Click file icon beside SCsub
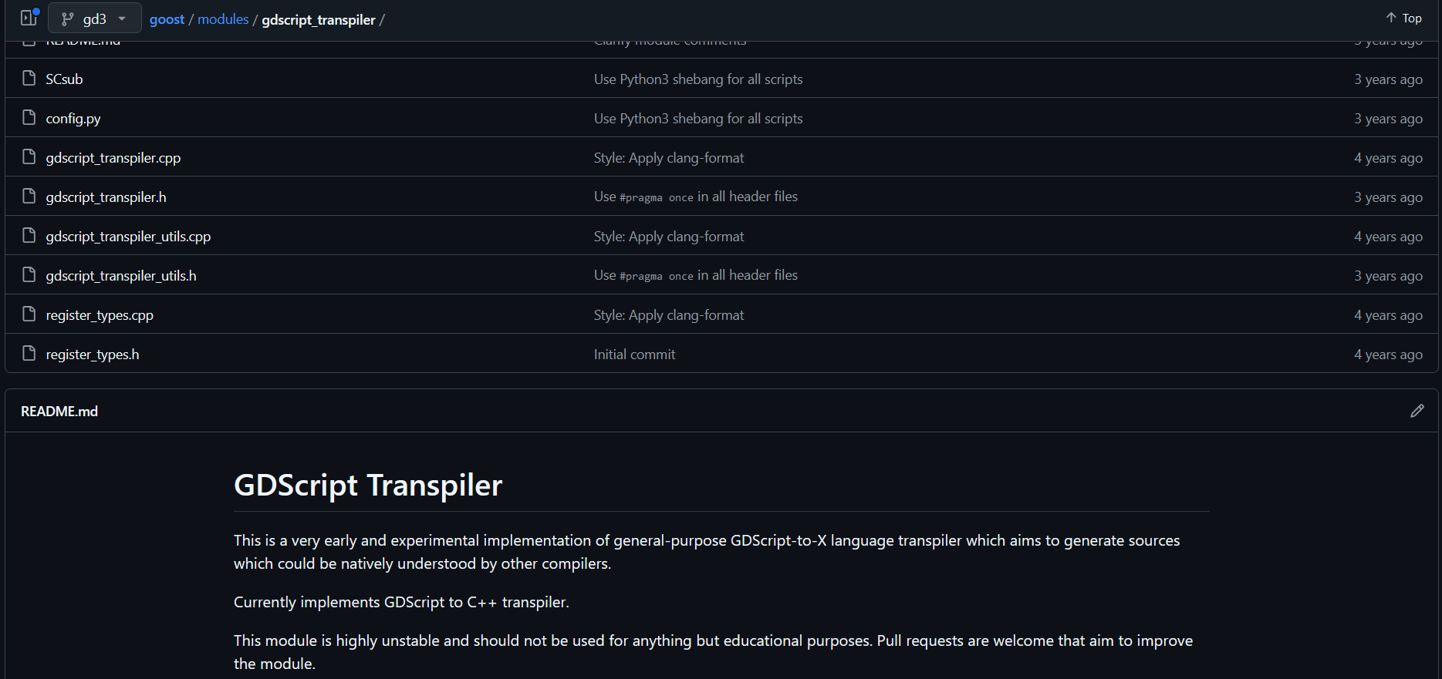 click(x=29, y=79)
